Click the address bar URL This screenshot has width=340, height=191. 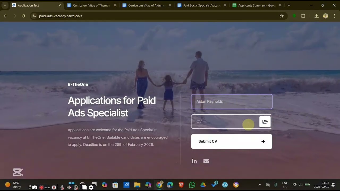coord(61,16)
